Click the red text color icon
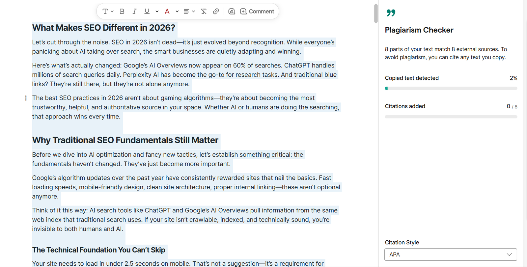Screen dimensions: 527x267 click(167, 12)
